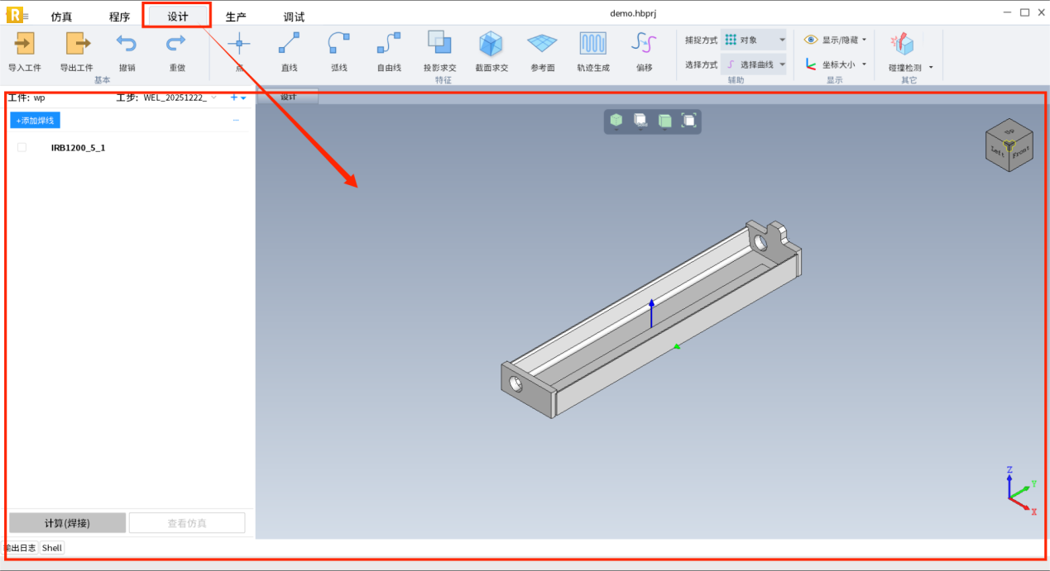Select the 弧线 arc tool
This screenshot has height=571, width=1050.
(x=338, y=44)
